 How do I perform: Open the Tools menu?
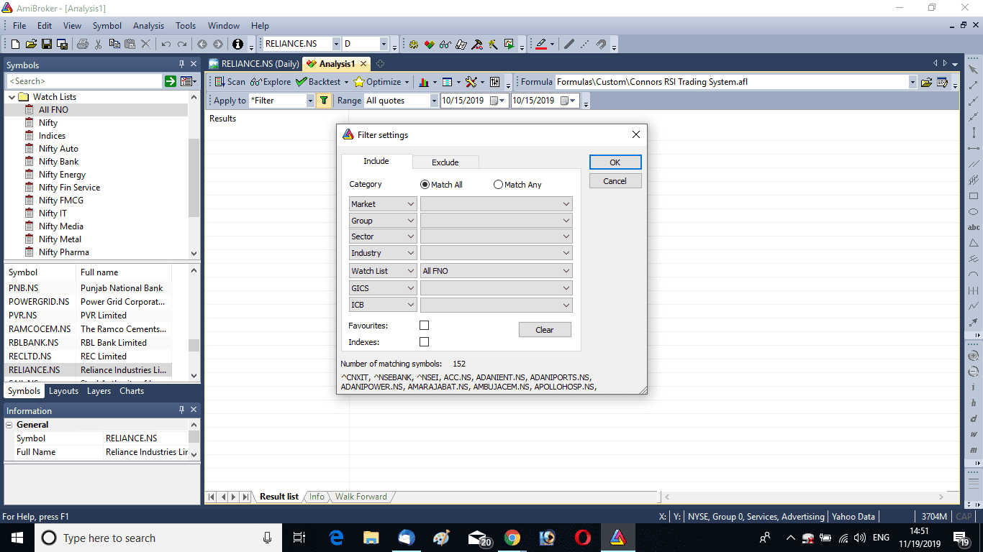click(x=186, y=26)
